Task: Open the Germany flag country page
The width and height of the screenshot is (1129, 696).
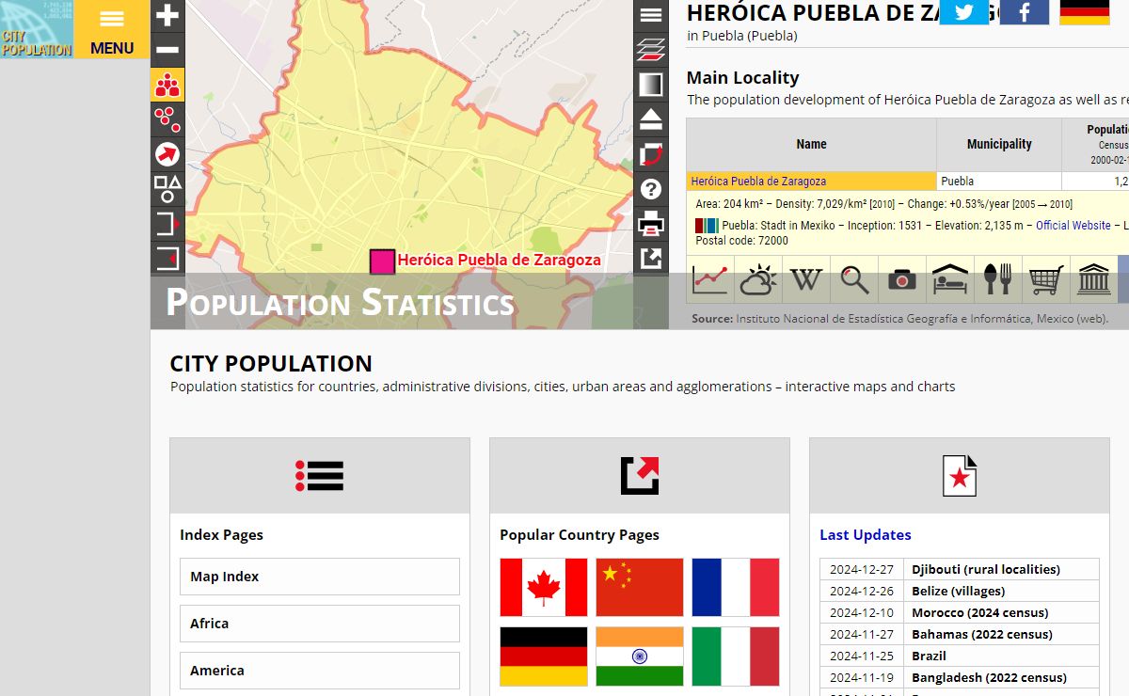Action: click(544, 656)
